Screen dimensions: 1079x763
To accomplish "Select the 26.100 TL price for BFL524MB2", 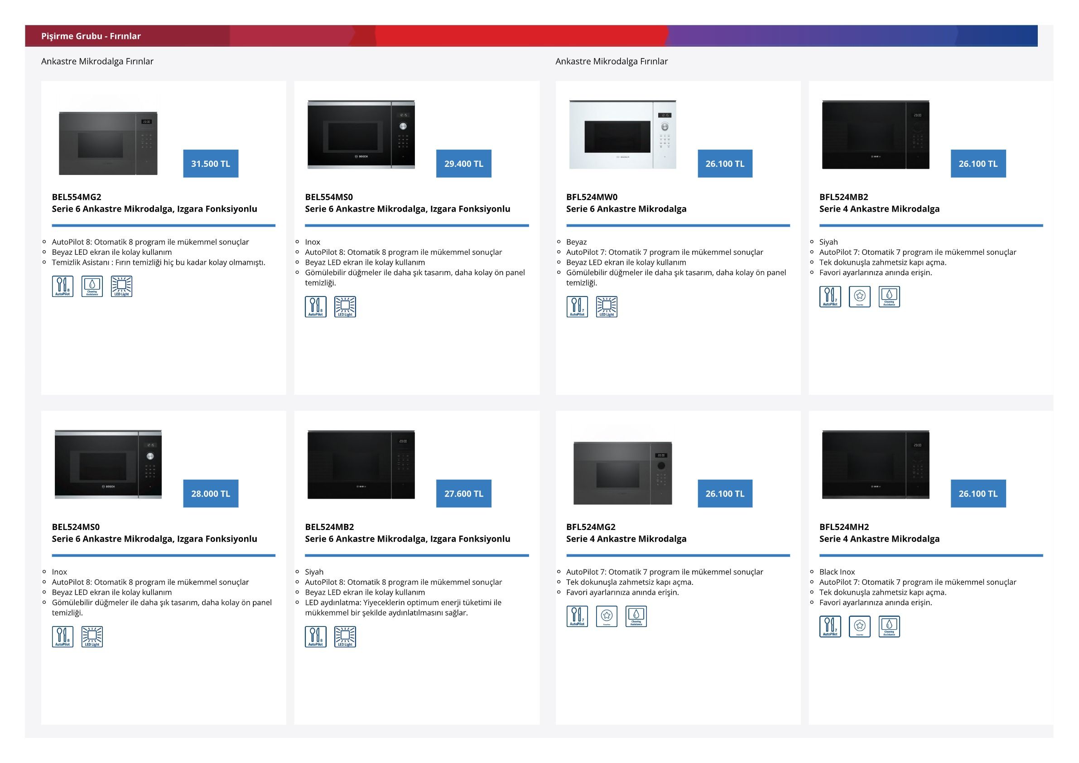I will coord(978,164).
